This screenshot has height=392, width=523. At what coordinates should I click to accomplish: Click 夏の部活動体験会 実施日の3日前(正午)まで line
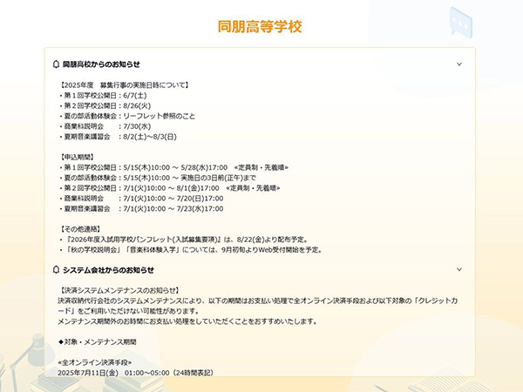(158, 178)
